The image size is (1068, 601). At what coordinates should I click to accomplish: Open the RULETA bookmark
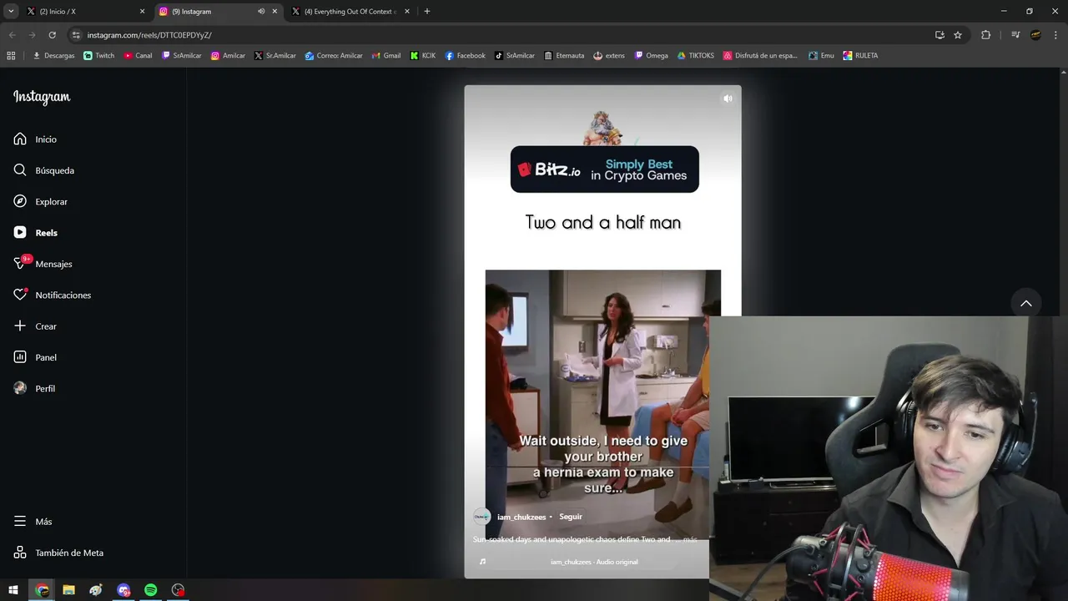(x=860, y=56)
